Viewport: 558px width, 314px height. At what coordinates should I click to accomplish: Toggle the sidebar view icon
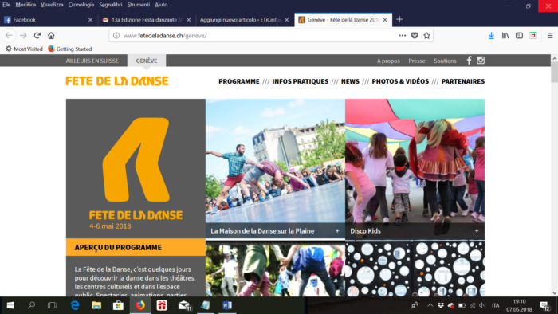point(519,36)
